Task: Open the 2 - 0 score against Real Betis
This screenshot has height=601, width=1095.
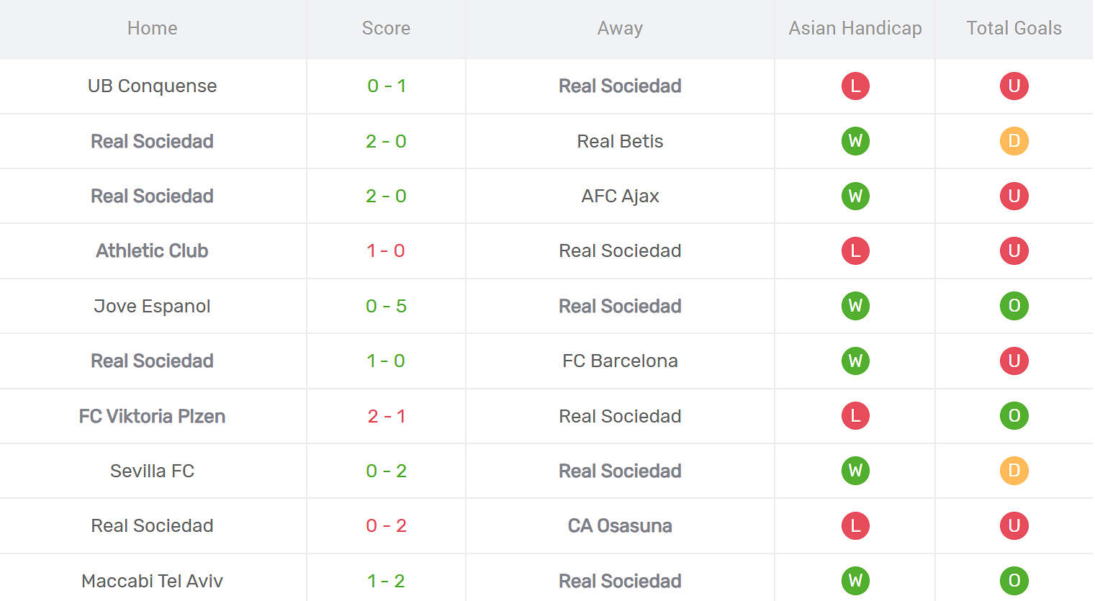Action: coord(386,141)
